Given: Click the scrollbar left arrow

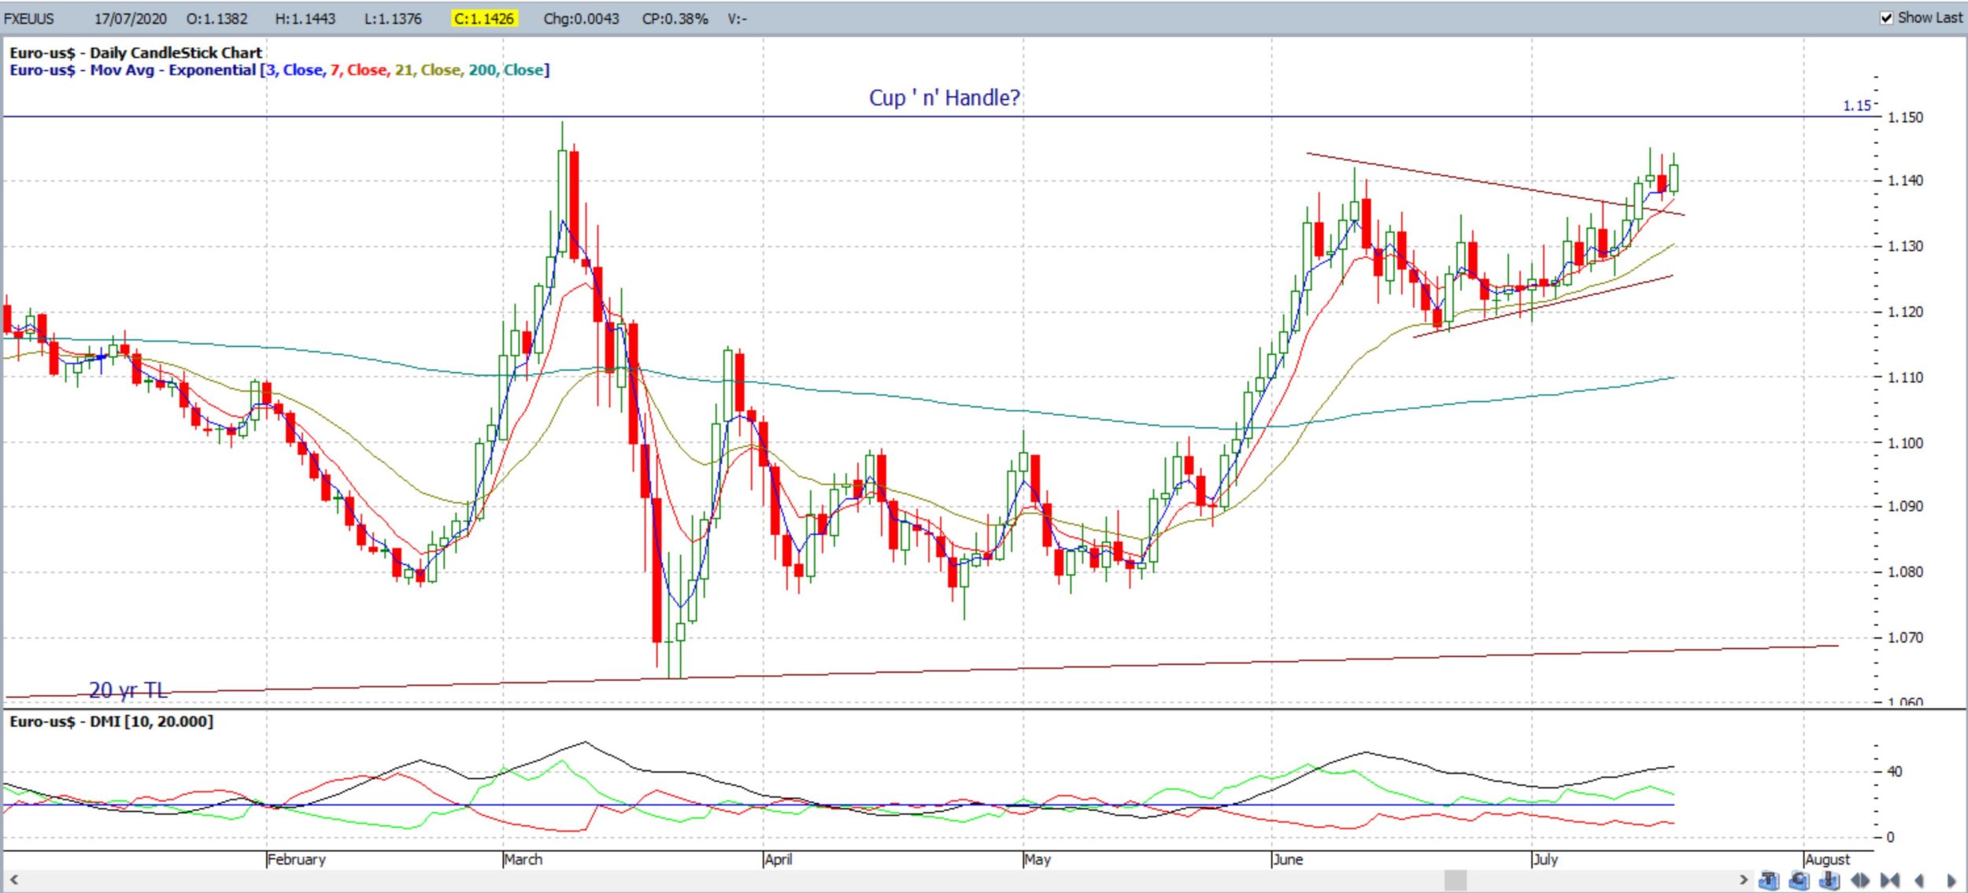Looking at the screenshot, I should coord(13,880).
